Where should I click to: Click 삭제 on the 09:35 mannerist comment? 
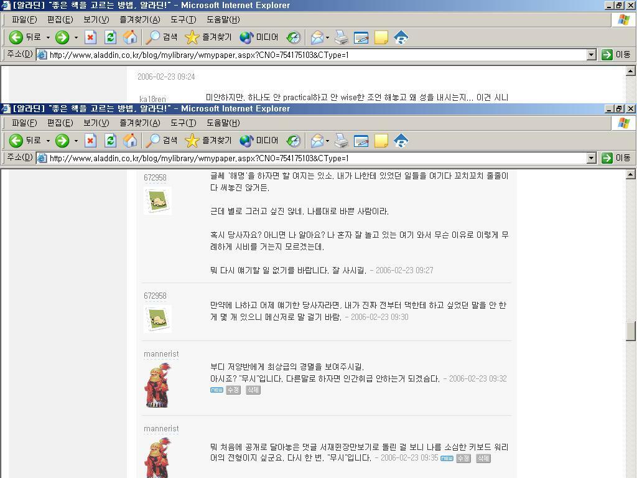tap(483, 459)
